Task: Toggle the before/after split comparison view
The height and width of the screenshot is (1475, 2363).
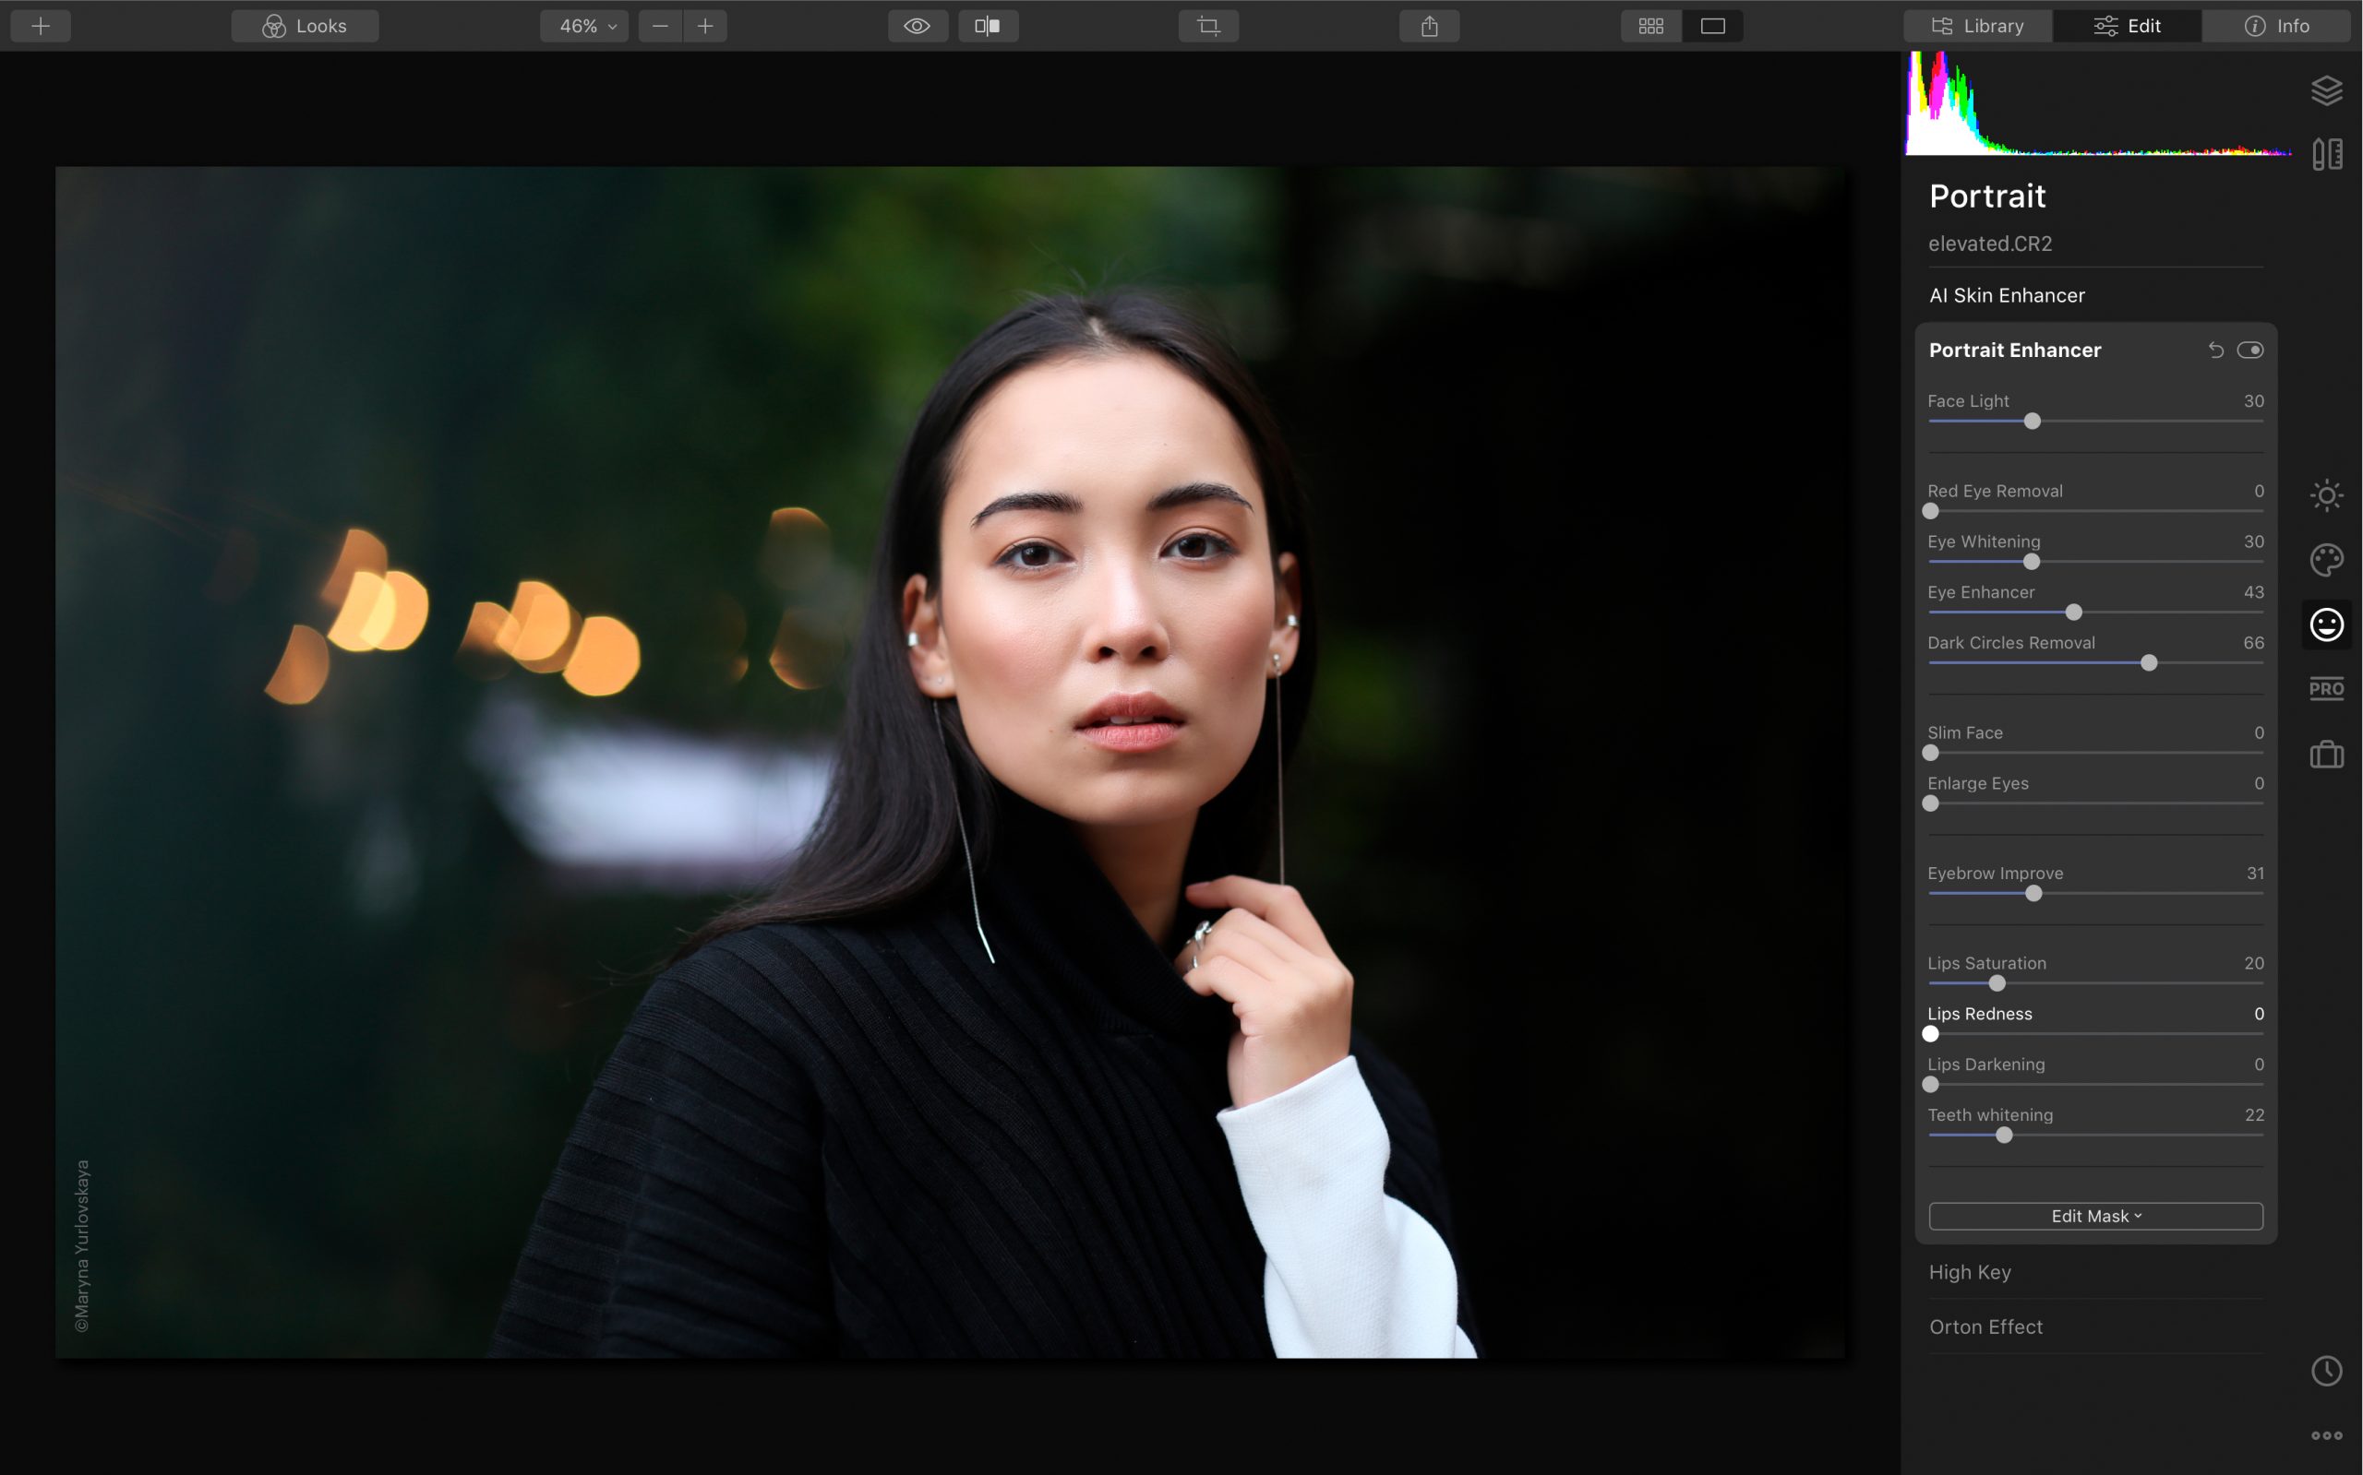Action: (x=988, y=25)
